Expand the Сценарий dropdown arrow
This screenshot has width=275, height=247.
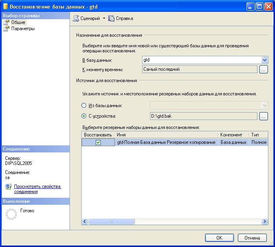104,18
